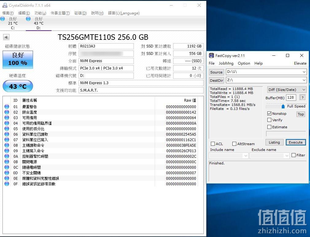This screenshot has width=310, height=237.
Task: Open the 磁碟(D) menu
Action: (80, 13)
